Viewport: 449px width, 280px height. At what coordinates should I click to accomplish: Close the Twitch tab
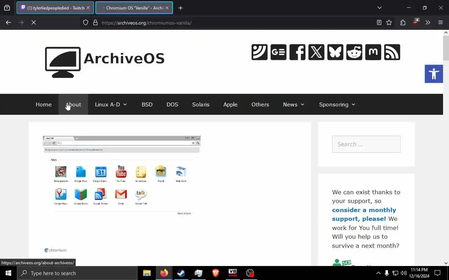(88, 8)
